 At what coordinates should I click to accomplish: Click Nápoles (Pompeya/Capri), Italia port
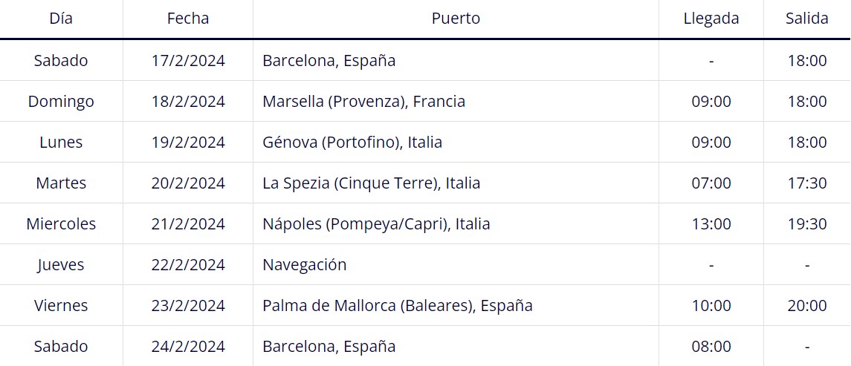tap(376, 223)
